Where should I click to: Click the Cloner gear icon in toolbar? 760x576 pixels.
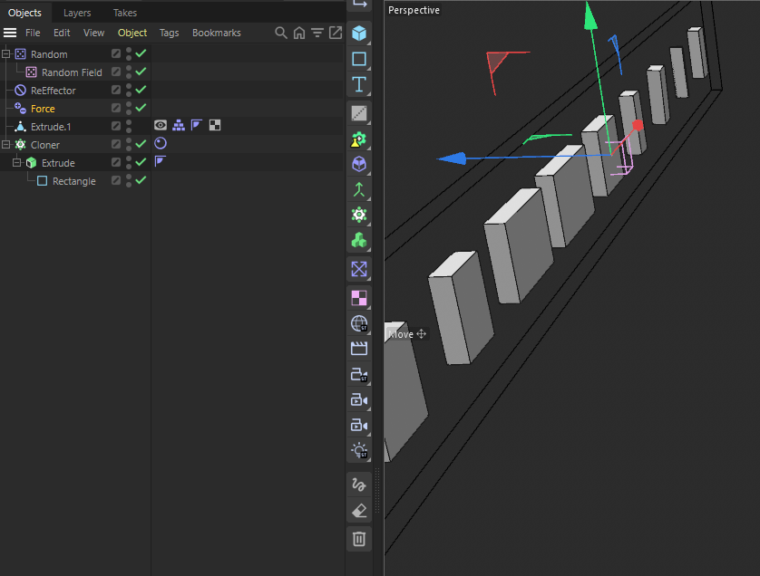(x=358, y=215)
